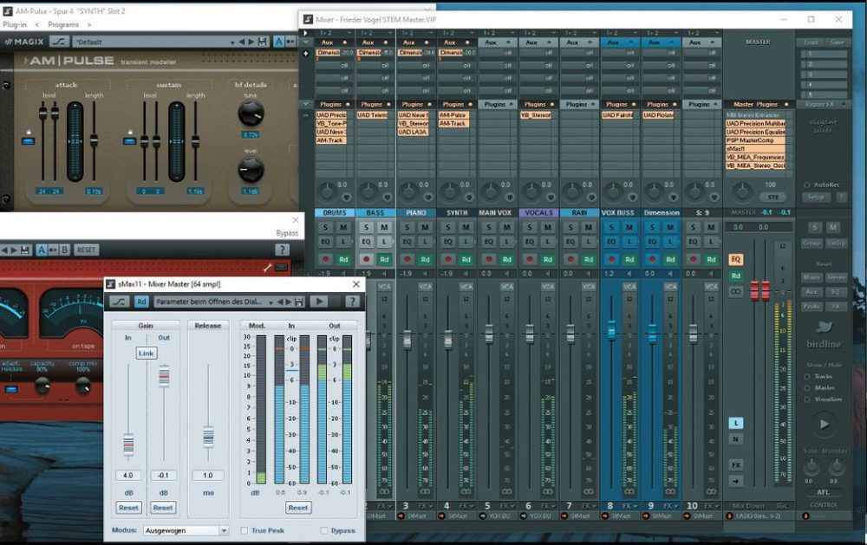Toggle the AutoRec option in mixer
Viewport: 867px width, 545px height.
coord(807,185)
